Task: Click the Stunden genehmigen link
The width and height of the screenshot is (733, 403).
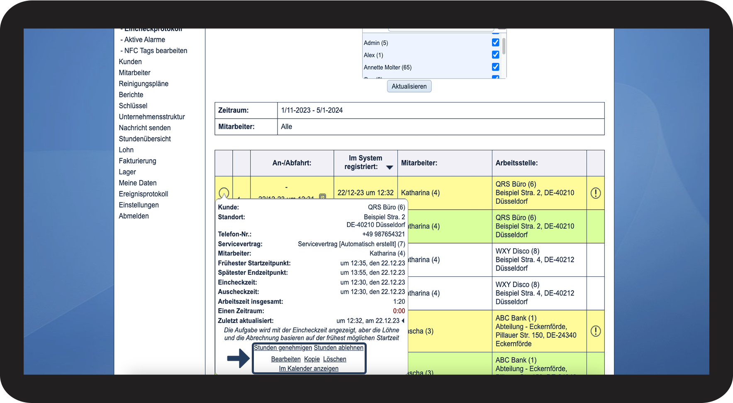Action: pos(283,348)
